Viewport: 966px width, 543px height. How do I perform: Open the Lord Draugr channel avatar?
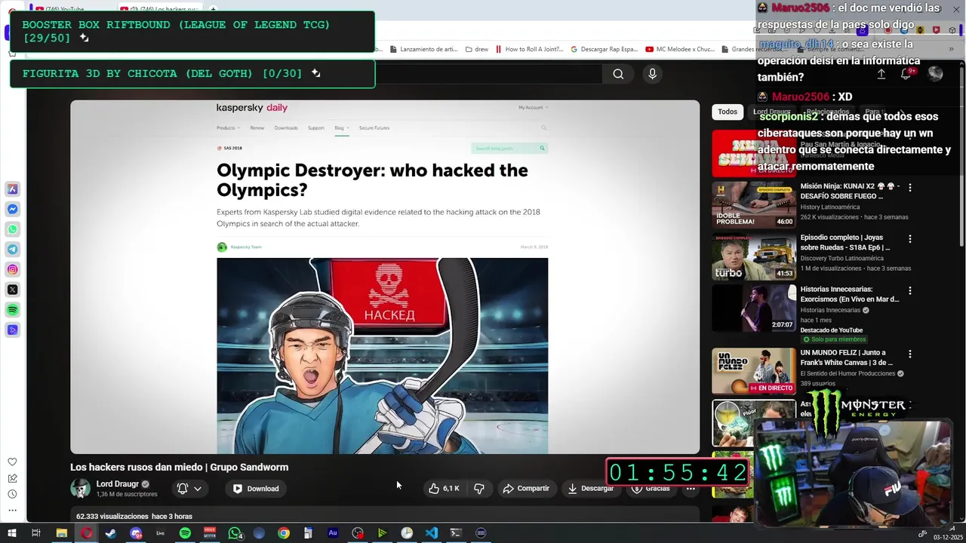(80, 488)
